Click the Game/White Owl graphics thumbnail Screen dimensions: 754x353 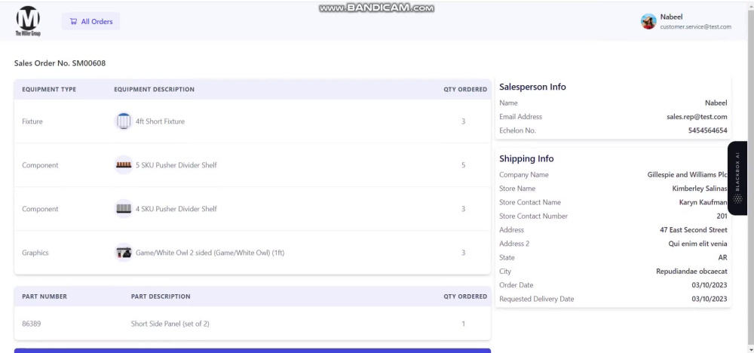tap(124, 253)
